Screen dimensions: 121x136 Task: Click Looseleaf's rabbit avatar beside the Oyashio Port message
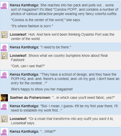[4, 35]
